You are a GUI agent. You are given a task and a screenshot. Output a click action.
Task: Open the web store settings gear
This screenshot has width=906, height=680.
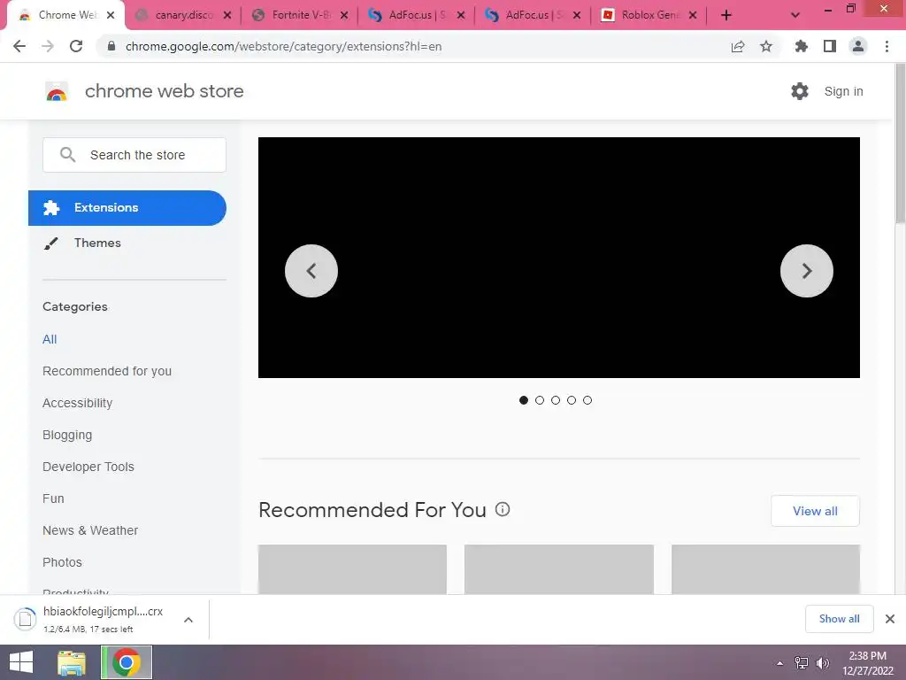800,91
